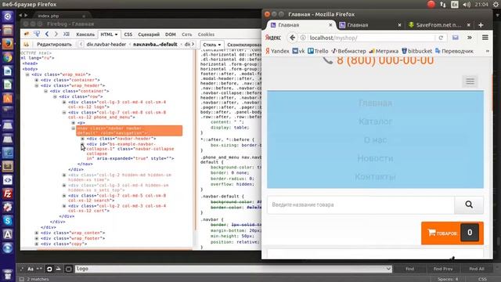Image resolution: width=501 pixels, height=282 pixels.
Task: Open the HTML tab dropdown arrow
Action: point(117,34)
